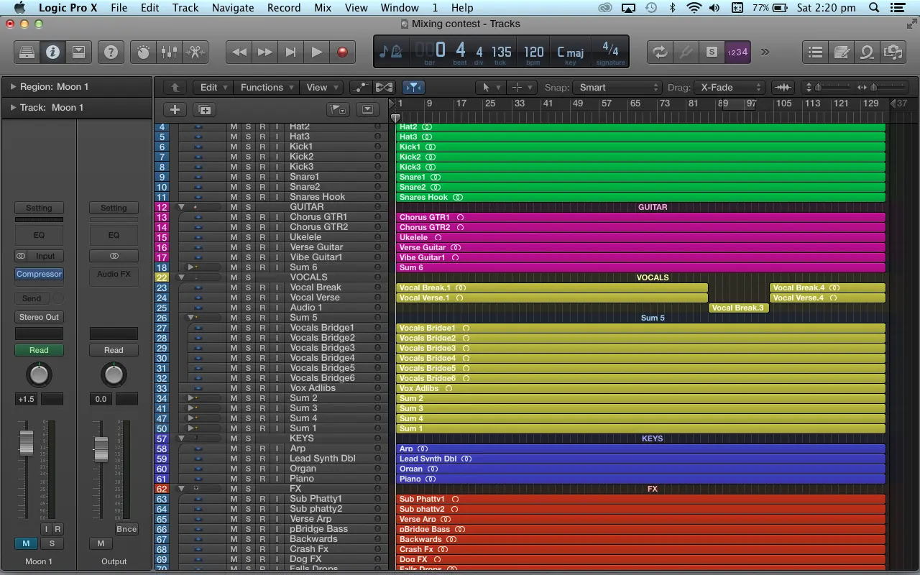The image size is (920, 575).
Task: Record-enable the Vocal Verse track
Action: pyautogui.click(x=262, y=298)
